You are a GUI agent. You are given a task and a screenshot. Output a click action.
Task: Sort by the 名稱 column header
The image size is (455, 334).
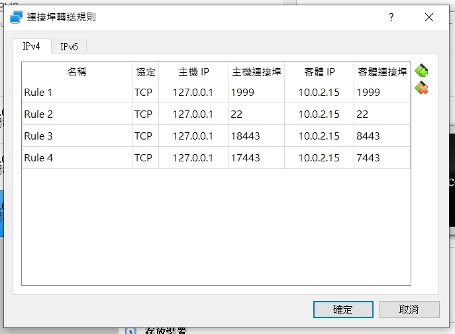77,72
